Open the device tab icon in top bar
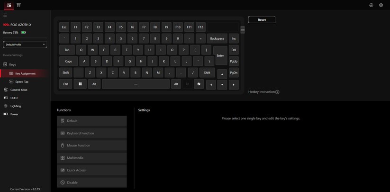The width and height of the screenshot is (390, 192). coord(9,5)
